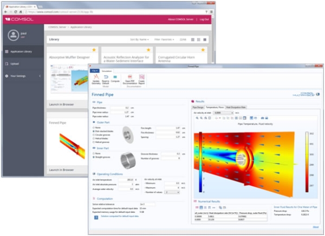Click Launch in Browser under Muffler Designer

[61, 103]
